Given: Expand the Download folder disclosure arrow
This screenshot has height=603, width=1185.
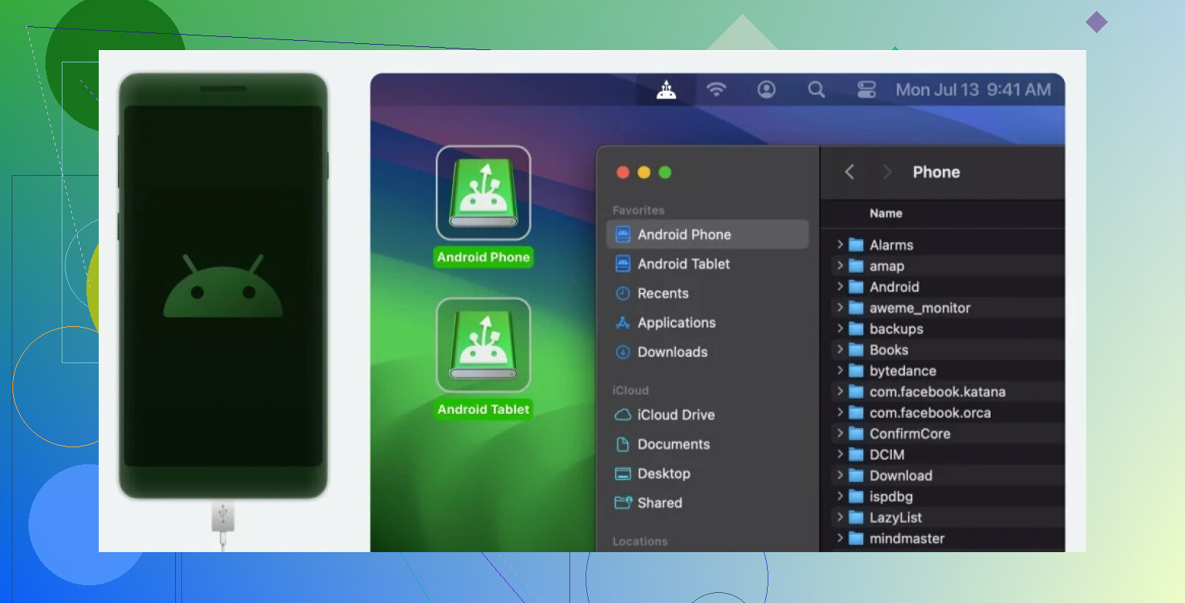Looking at the screenshot, I should click(x=839, y=475).
